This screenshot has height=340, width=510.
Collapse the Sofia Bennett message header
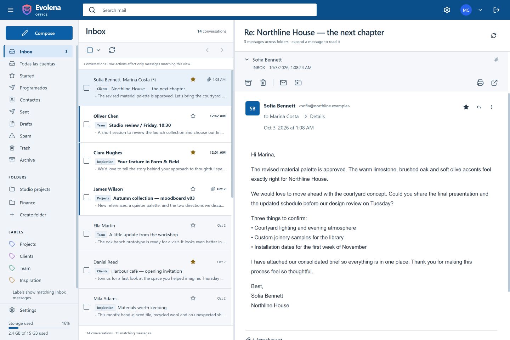[x=247, y=59]
